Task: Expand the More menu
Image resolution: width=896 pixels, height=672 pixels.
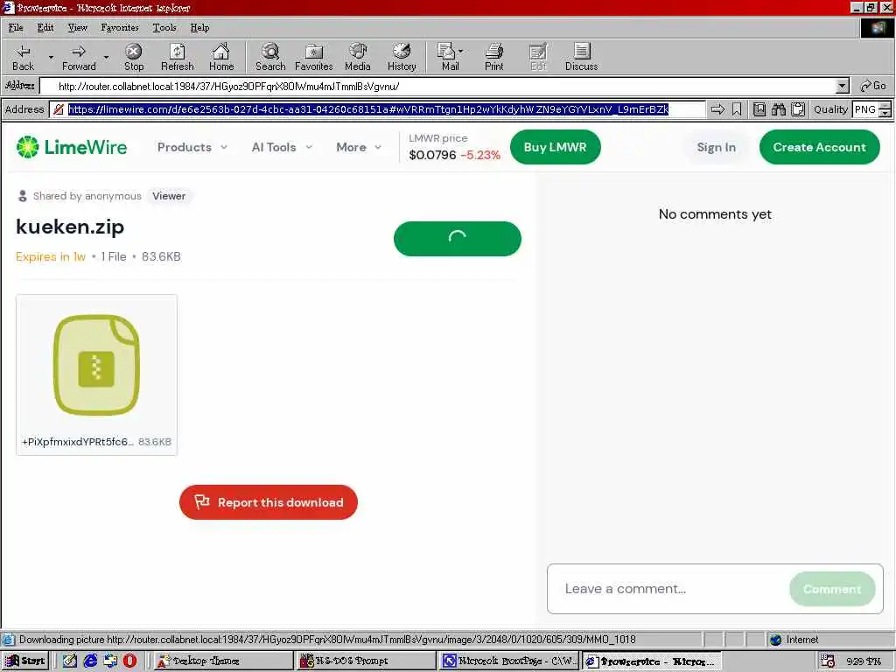Action: [x=359, y=147]
